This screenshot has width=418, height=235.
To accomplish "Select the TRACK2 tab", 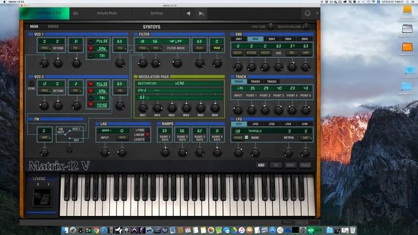I will [255, 81].
